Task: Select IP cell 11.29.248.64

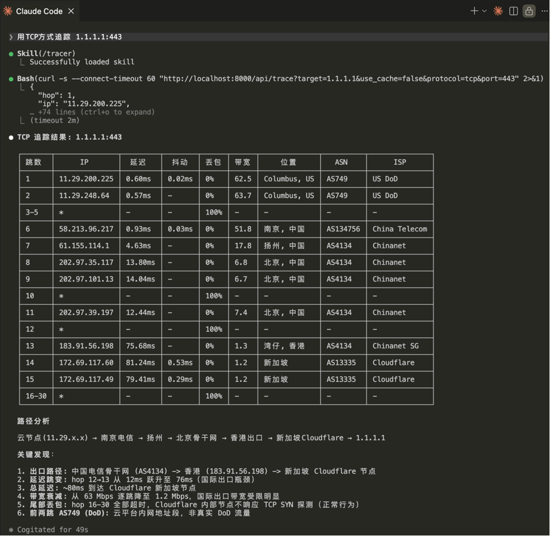Action: coord(86,196)
